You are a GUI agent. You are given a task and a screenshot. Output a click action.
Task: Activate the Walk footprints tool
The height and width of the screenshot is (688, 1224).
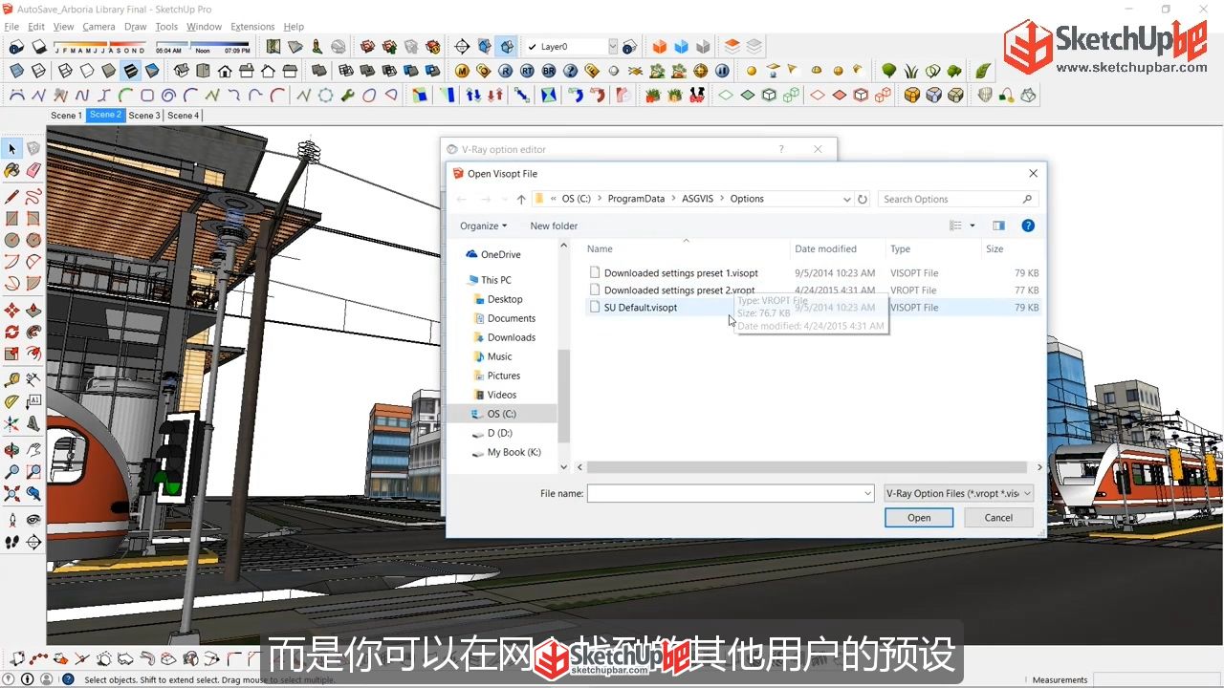coord(11,542)
